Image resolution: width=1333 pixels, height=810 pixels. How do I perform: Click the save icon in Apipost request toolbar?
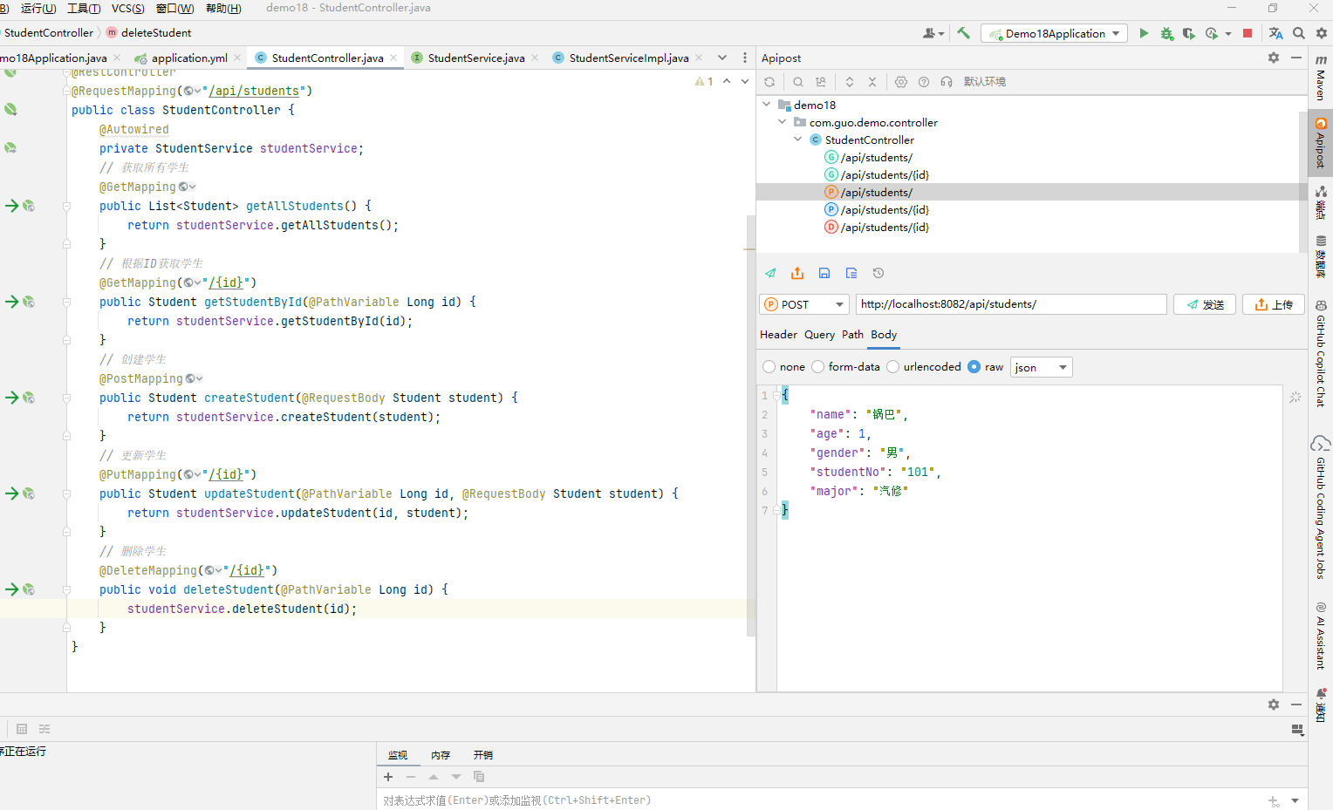coord(824,273)
